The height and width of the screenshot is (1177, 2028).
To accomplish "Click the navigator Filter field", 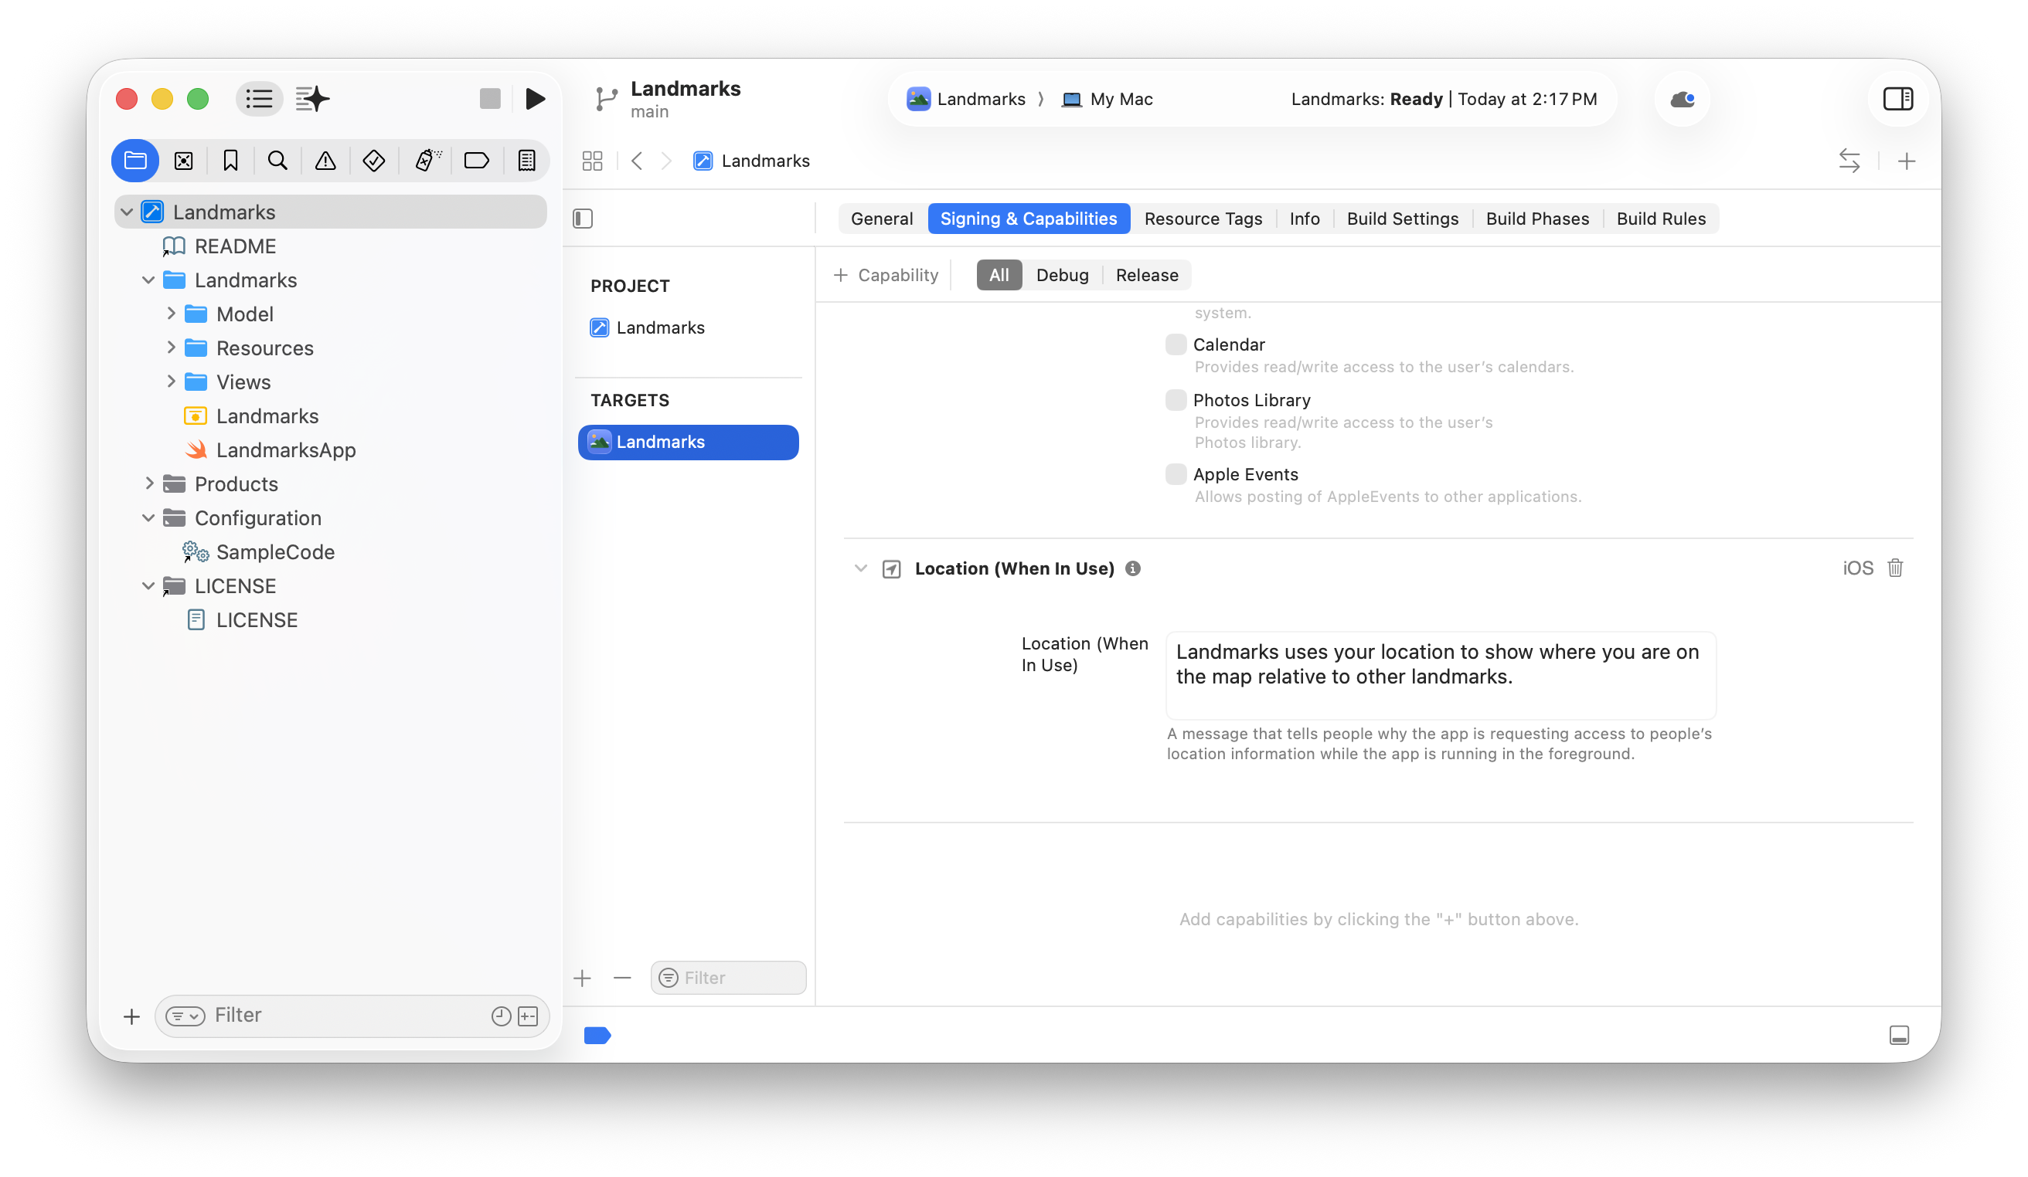I will pyautogui.click(x=352, y=1016).
